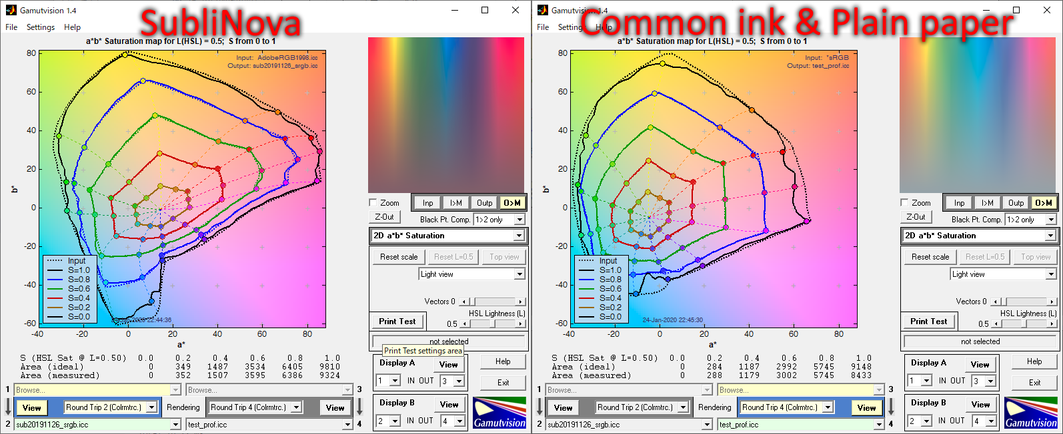Click Z-Out button in right window
Image resolution: width=1063 pixels, height=434 pixels.
click(x=916, y=217)
